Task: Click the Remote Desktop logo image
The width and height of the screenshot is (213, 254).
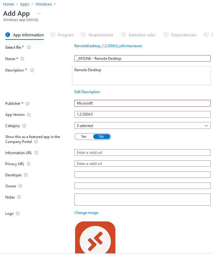Action: [95, 237]
